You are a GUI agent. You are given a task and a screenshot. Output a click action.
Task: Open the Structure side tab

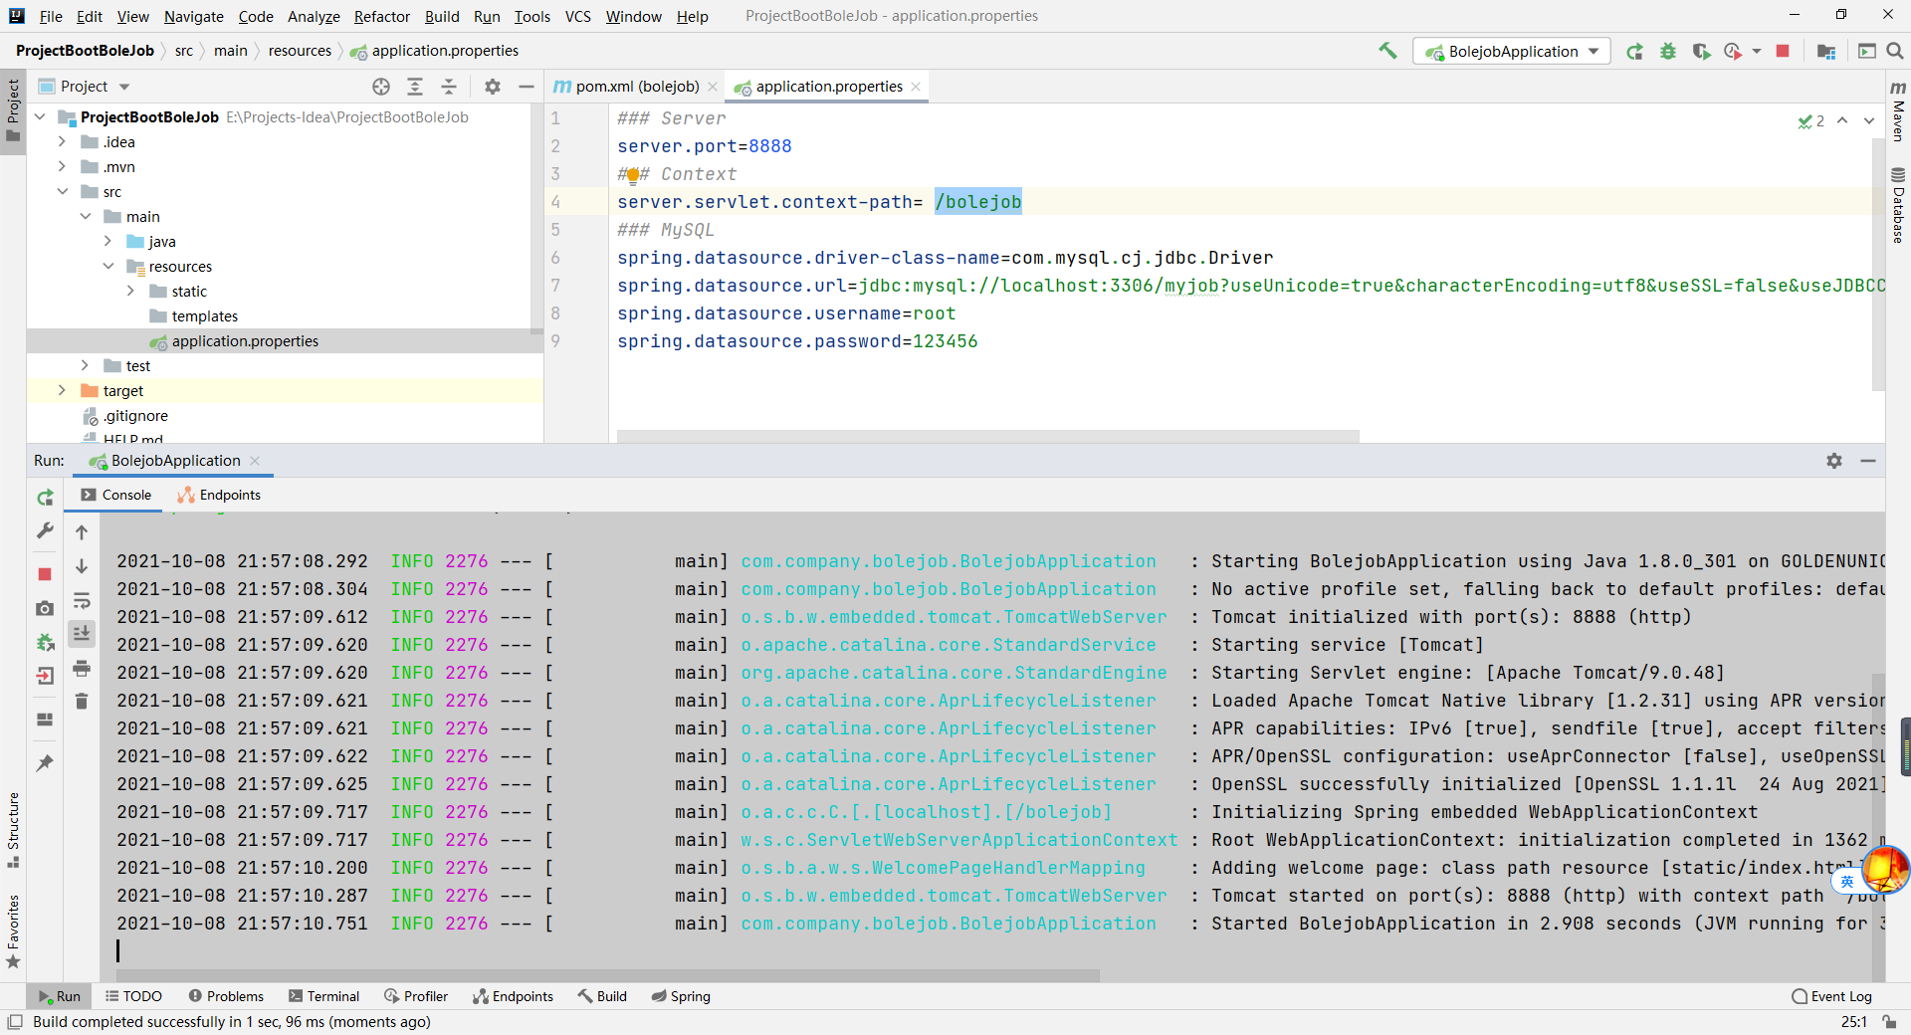[13, 830]
